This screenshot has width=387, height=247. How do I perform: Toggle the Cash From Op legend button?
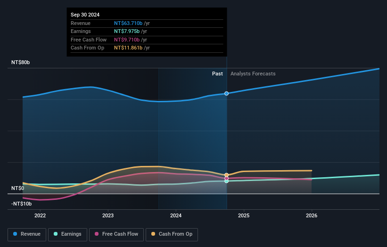click(172, 234)
